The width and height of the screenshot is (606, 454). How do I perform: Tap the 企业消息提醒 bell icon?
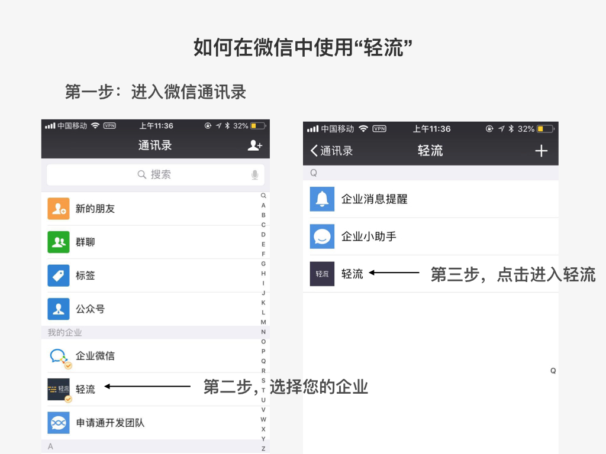point(322,199)
